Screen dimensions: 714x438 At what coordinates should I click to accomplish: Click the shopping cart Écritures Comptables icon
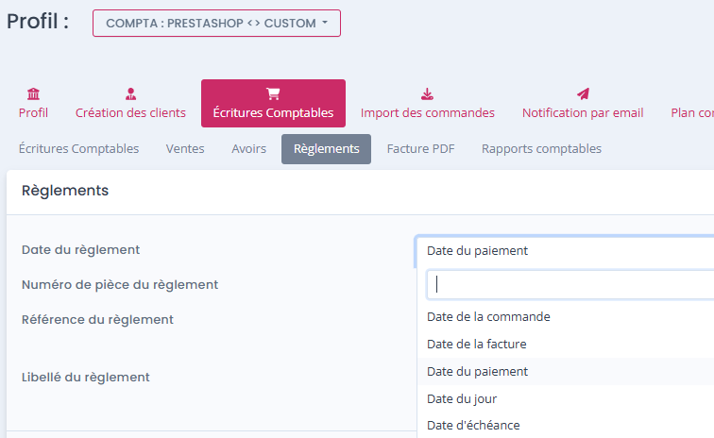click(273, 93)
